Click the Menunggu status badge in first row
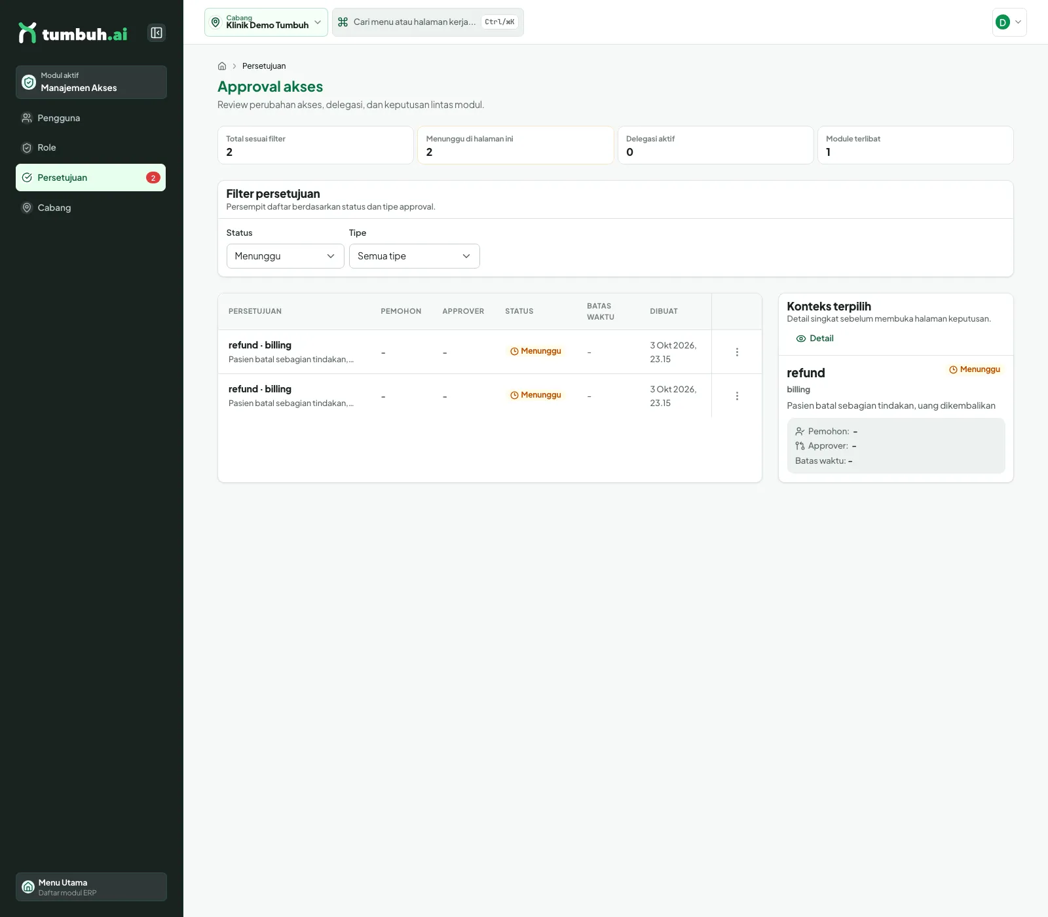 click(x=536, y=351)
